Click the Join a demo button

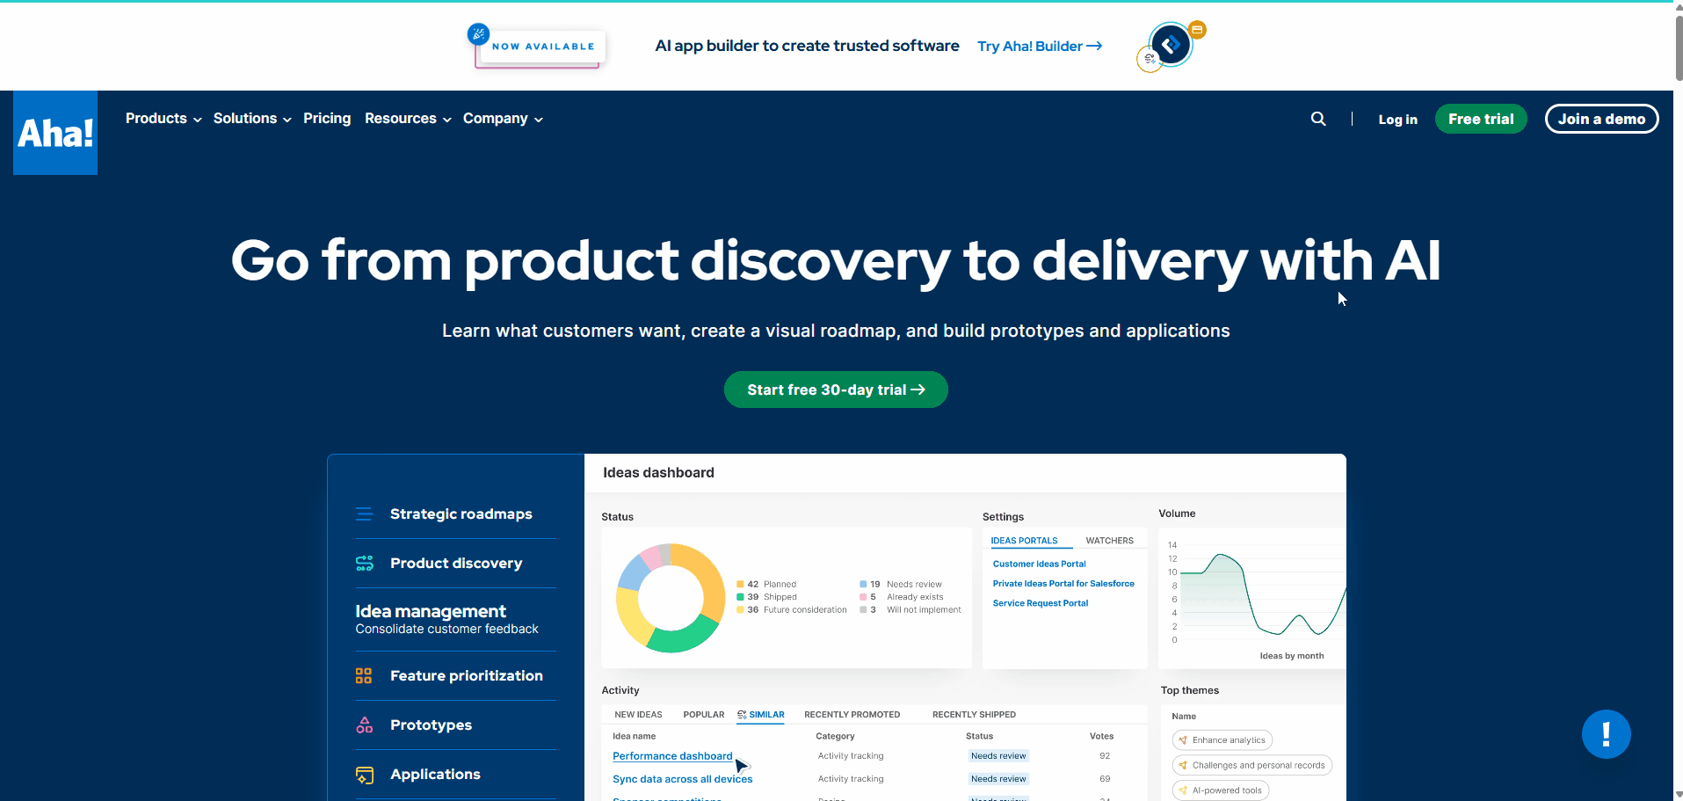(x=1601, y=119)
